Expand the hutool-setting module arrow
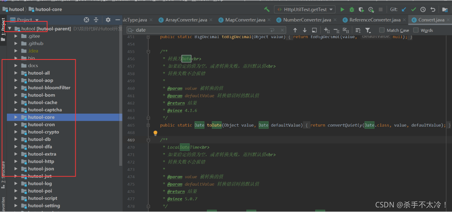The width and height of the screenshot is (452, 212). tap(16, 206)
